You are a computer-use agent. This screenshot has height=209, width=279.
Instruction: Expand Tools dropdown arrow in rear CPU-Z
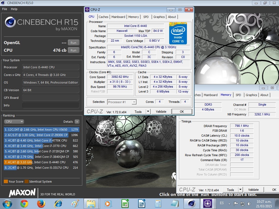coord(241,190)
